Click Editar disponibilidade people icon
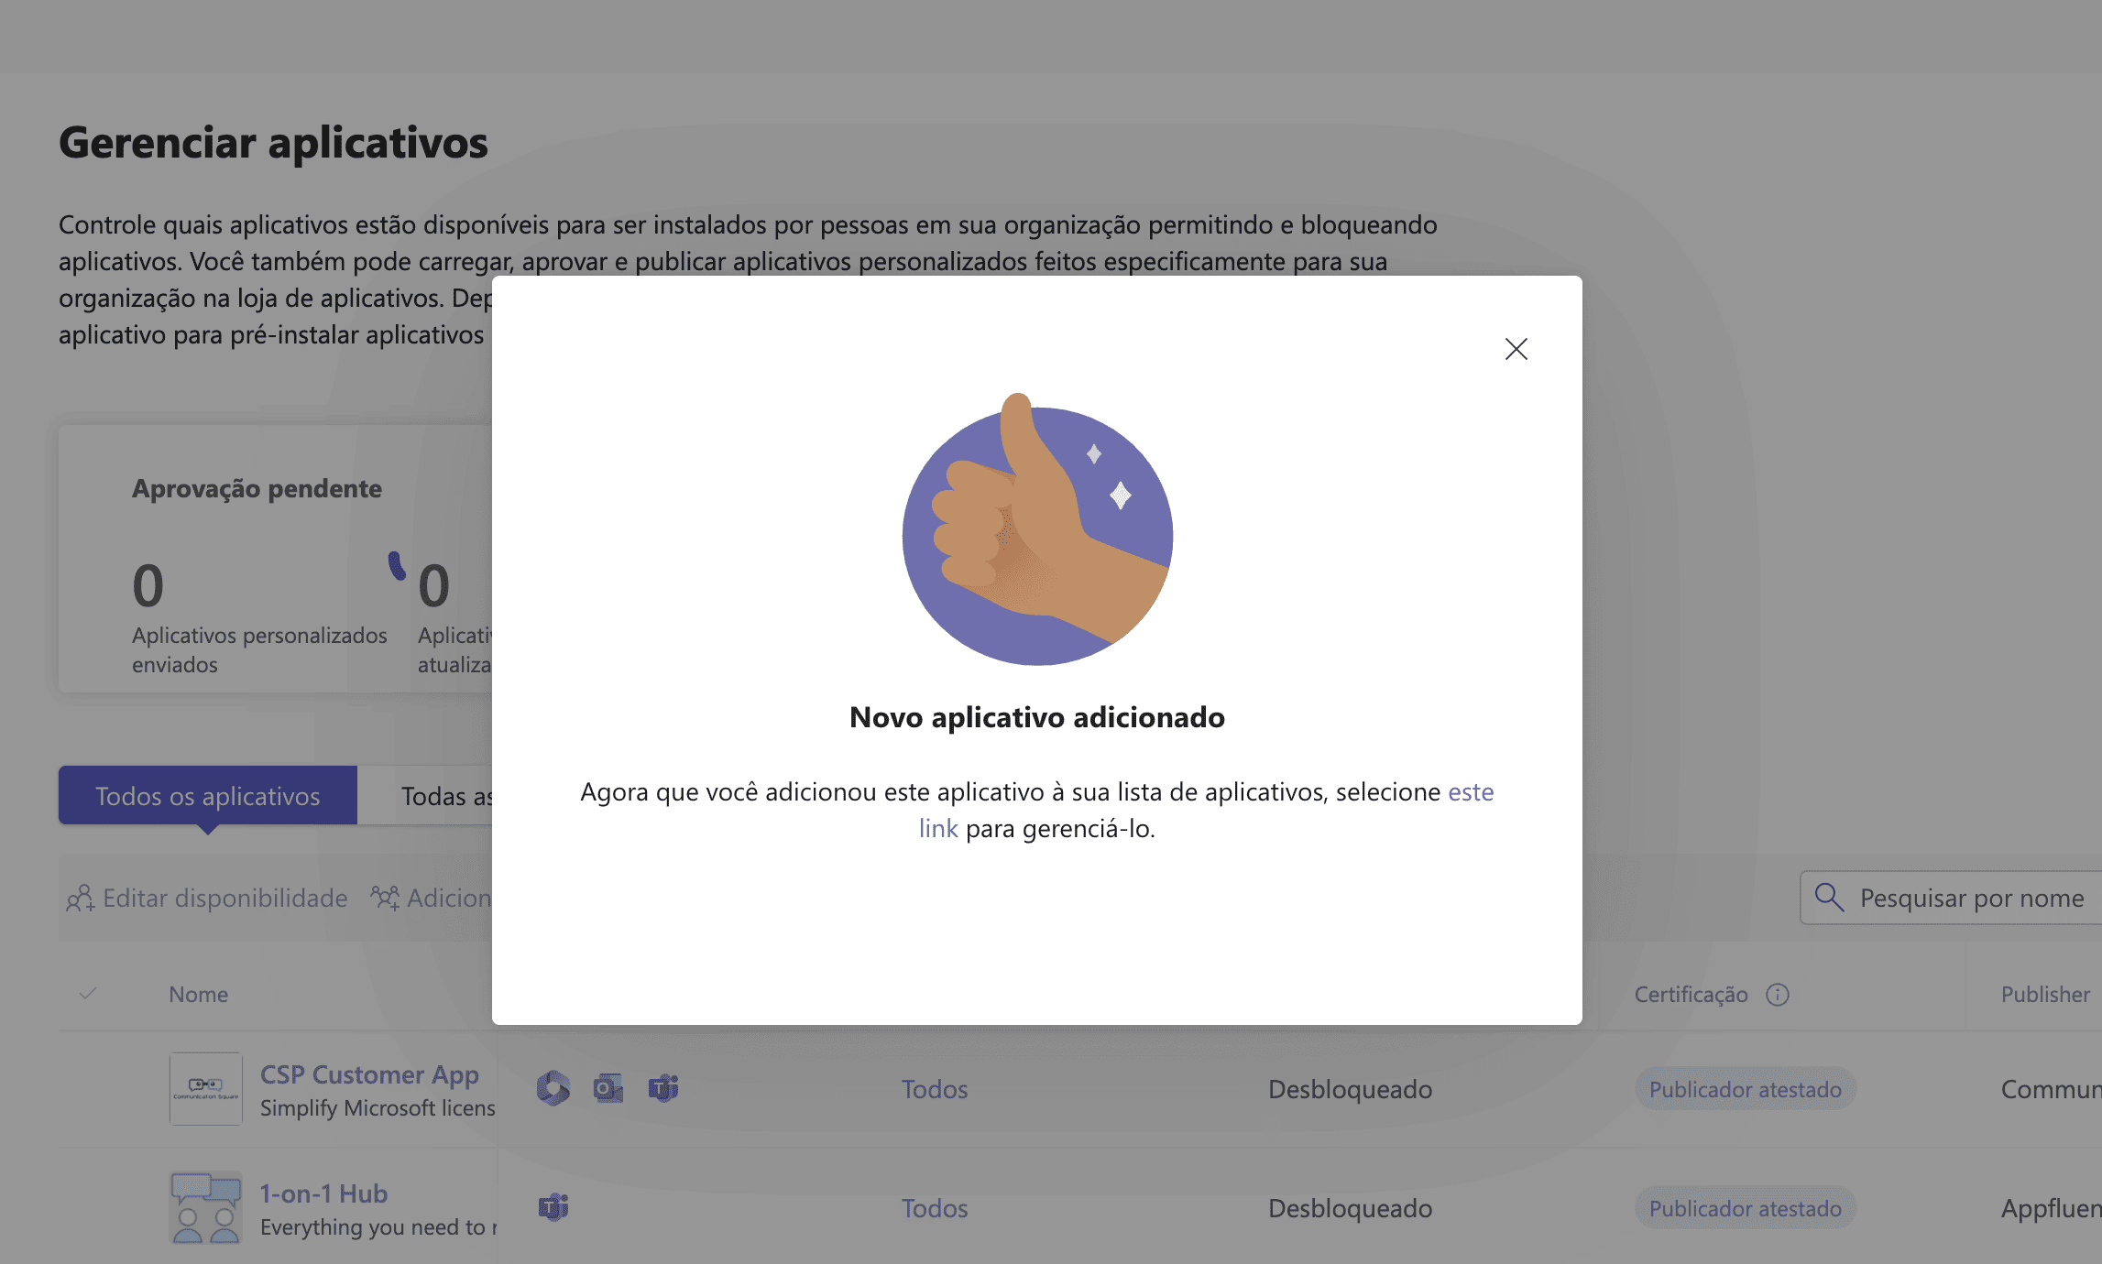The height and width of the screenshot is (1264, 2102). [81, 898]
